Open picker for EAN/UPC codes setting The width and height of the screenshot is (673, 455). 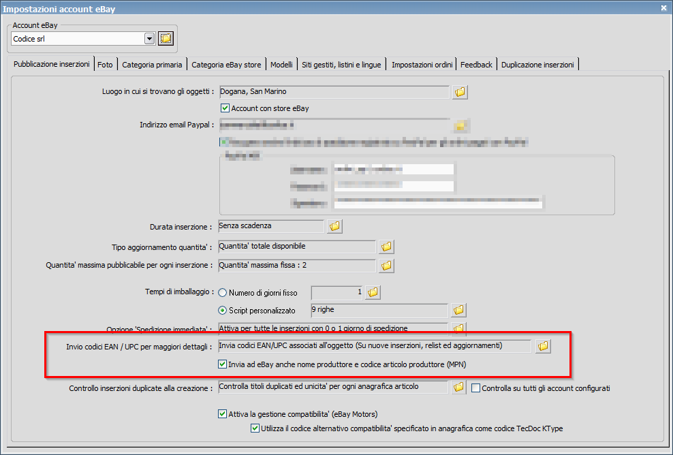(543, 345)
